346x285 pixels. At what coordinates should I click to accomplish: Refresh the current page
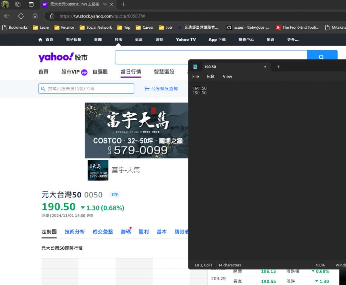tap(21, 16)
